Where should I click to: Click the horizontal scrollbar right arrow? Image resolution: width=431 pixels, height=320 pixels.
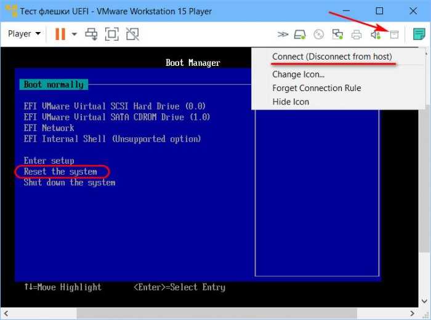click(412, 313)
